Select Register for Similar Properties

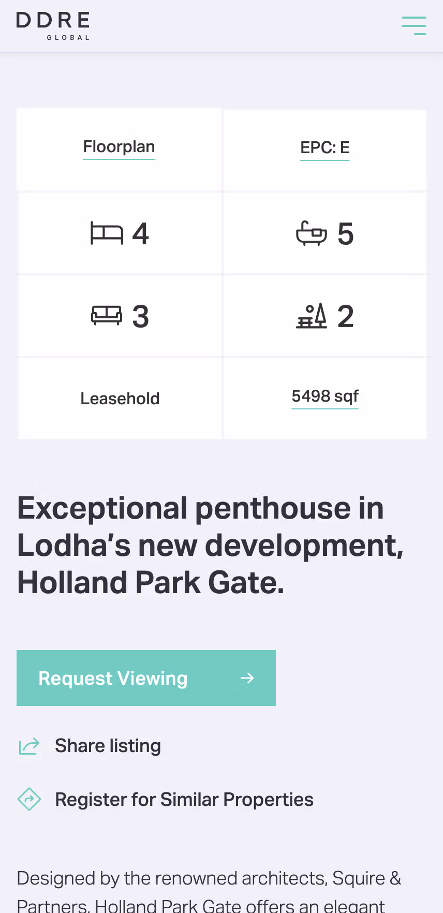[x=184, y=800]
